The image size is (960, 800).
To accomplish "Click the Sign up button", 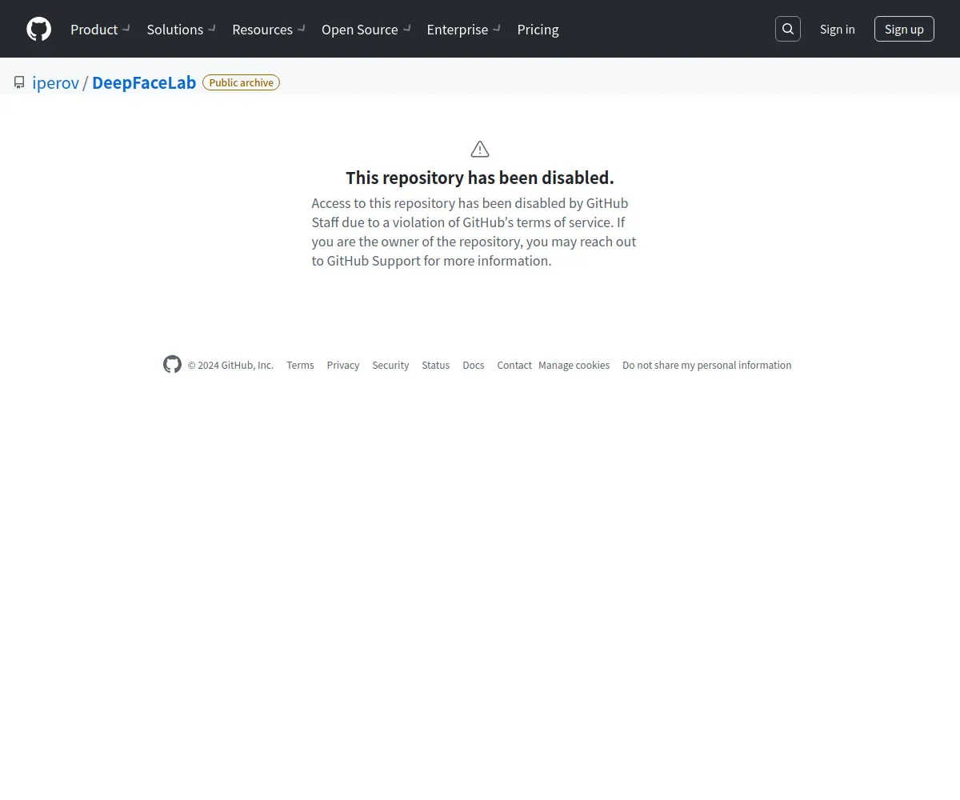I will (x=904, y=29).
